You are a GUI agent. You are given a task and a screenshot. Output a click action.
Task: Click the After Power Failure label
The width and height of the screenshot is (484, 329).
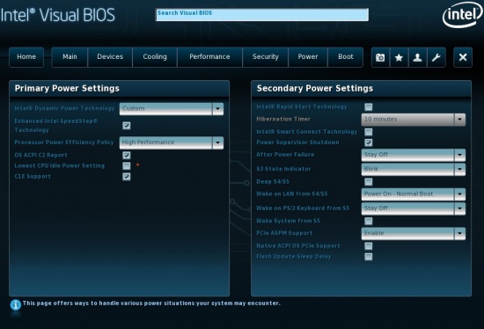[285, 155]
